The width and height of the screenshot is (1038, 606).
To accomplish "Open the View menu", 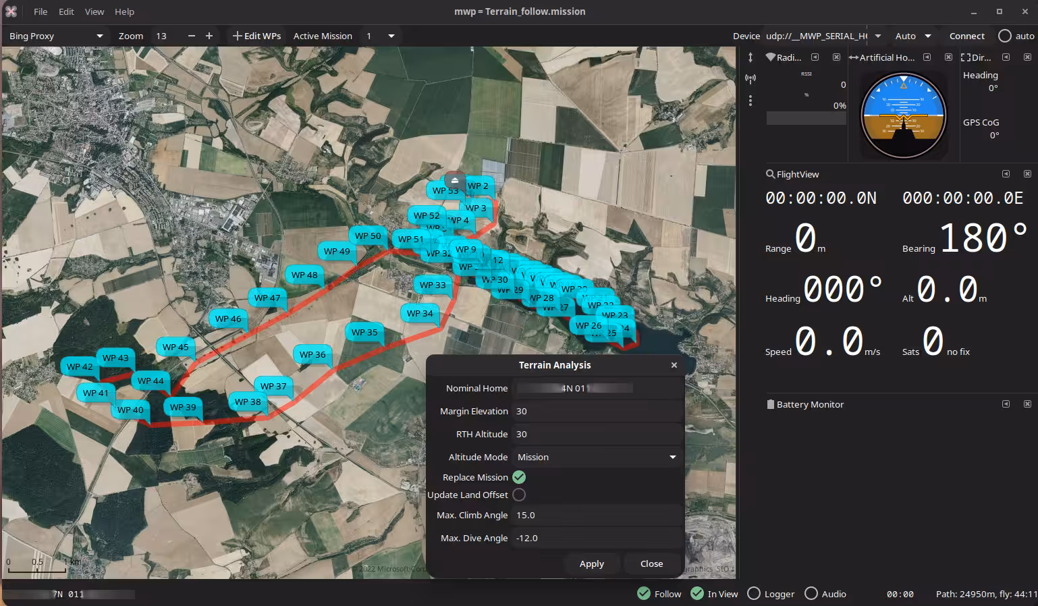I will tap(94, 11).
